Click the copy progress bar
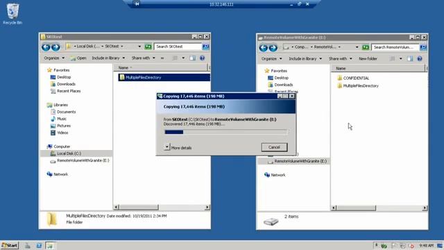The width and height of the screenshot is (444, 250). [x=226, y=132]
